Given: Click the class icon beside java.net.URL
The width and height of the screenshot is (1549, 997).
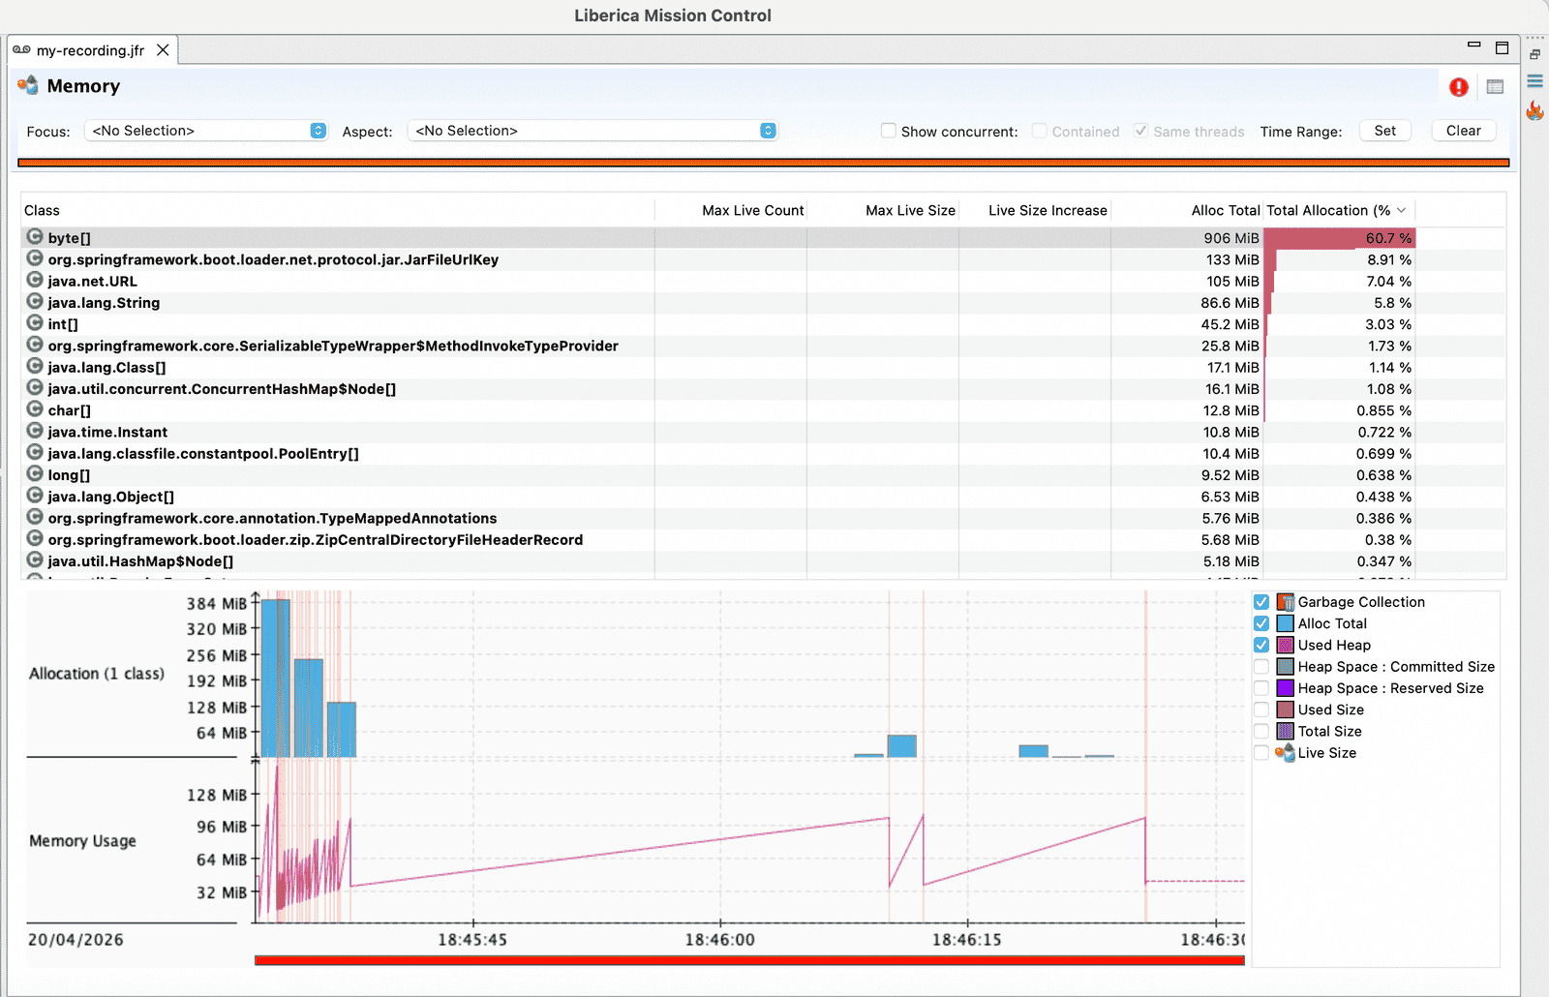Looking at the screenshot, I should coord(35,281).
